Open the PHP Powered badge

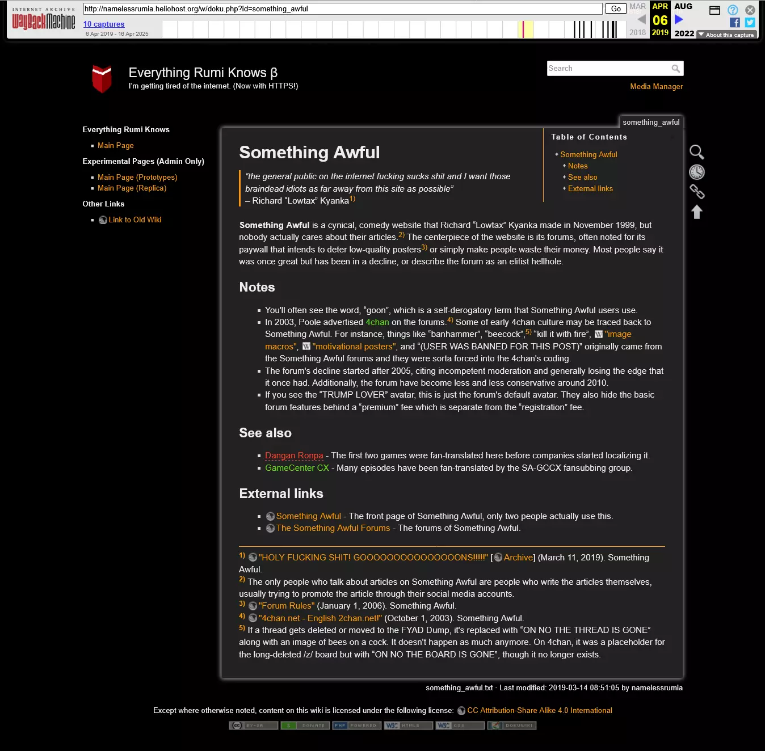(357, 725)
